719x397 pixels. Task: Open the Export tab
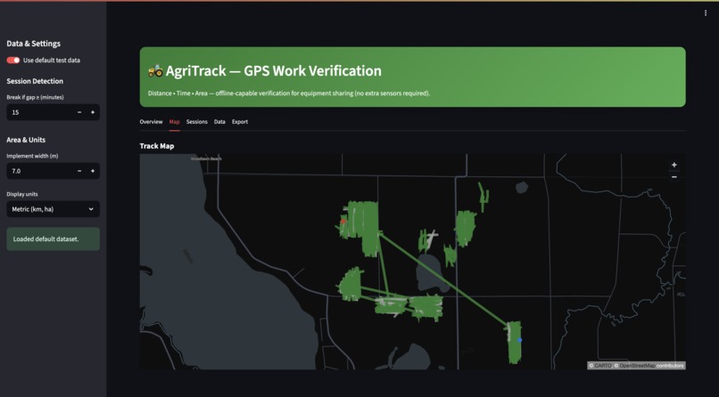(x=240, y=122)
